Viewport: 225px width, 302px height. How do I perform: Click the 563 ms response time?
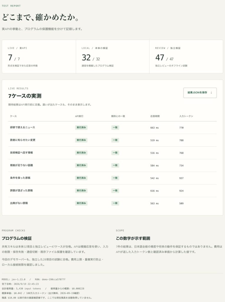point(155,203)
